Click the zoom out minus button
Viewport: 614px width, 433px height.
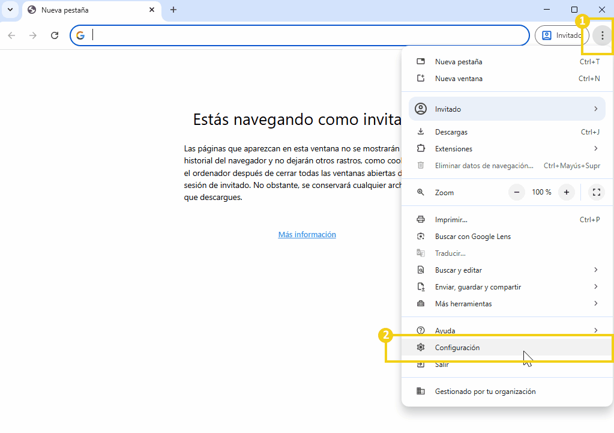point(517,192)
